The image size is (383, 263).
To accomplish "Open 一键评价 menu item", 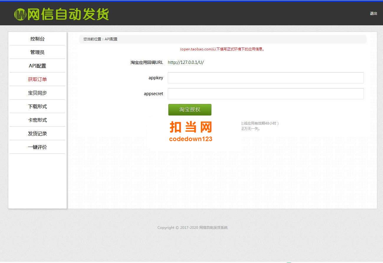I will coord(37,147).
